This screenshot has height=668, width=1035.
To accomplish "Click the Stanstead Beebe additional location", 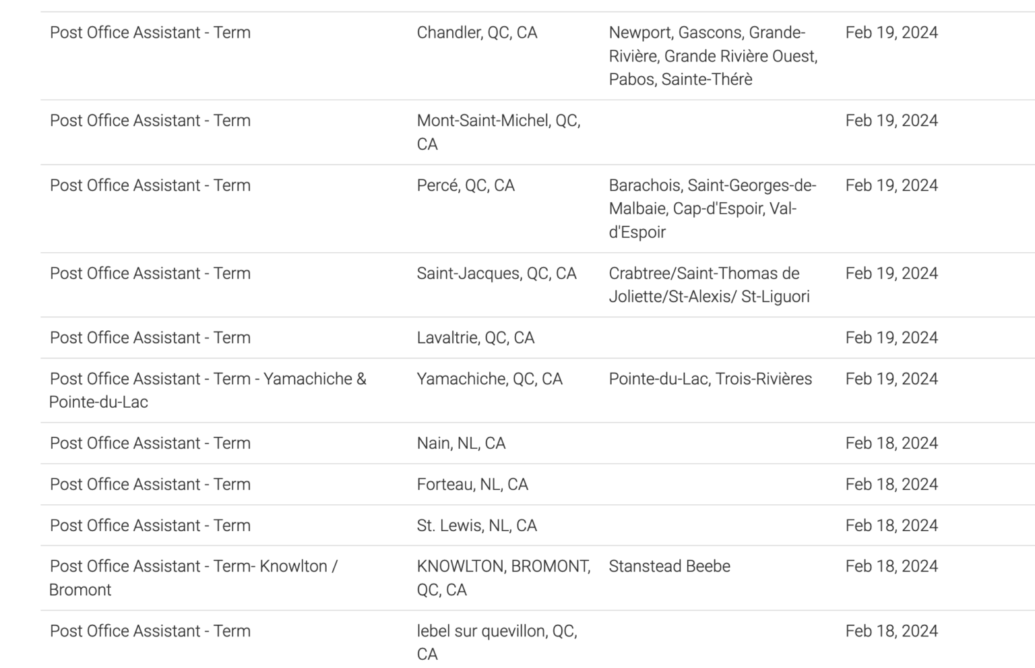I will (669, 566).
